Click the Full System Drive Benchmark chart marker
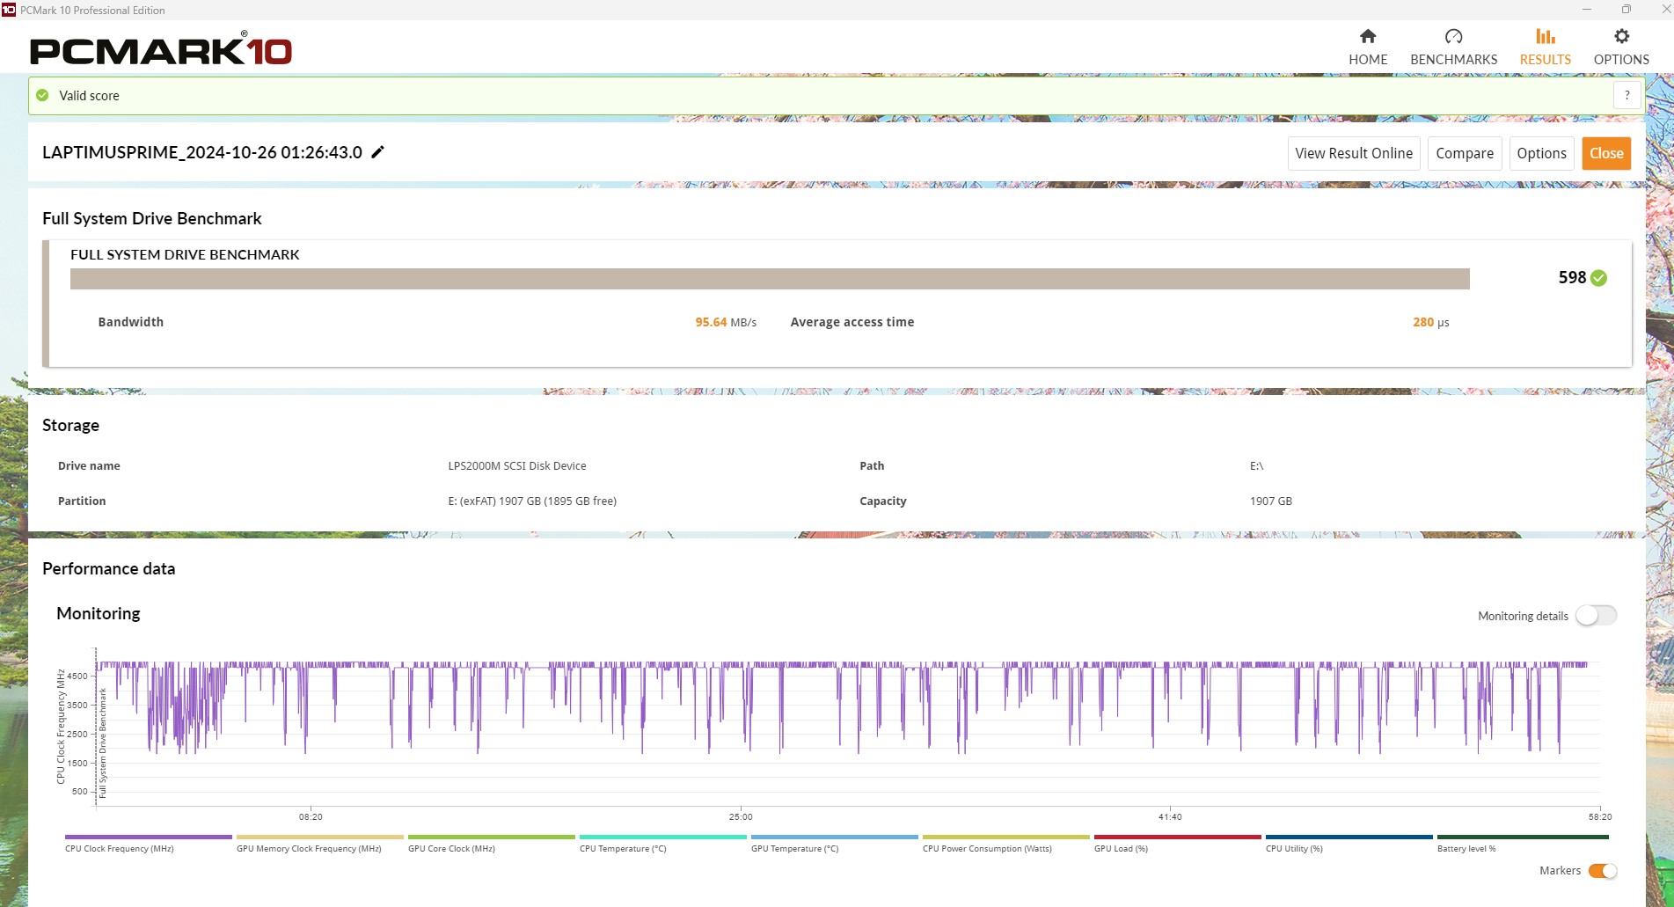 tap(103, 743)
